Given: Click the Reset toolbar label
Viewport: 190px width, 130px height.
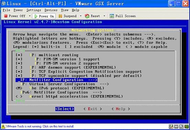Looking at the screenshot, I should pos(95,16).
